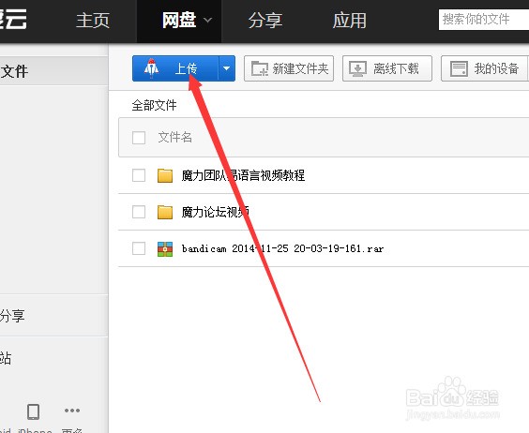Click the 离线下载 download icon
Screen dimensions: 529x433
[x=357, y=68]
